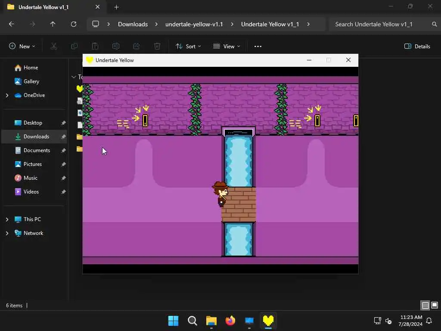Minimize the Undertale Yellow game window
The image size is (441, 331).
(309, 60)
